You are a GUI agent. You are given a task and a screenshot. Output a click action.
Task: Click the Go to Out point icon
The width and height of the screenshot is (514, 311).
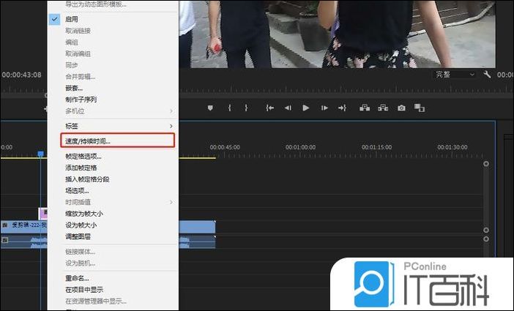tap(342, 108)
